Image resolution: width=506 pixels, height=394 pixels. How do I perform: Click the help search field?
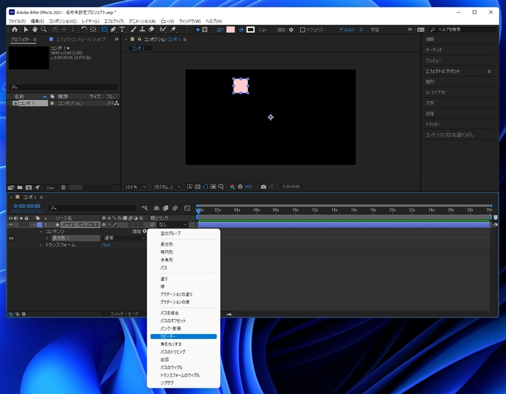[x=462, y=30]
